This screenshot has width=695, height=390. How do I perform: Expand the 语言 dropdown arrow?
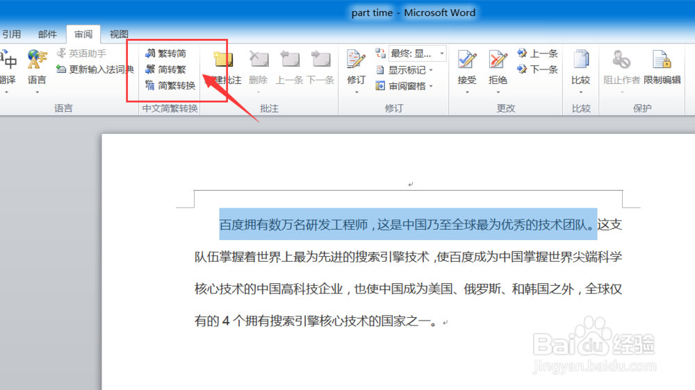pyautogui.click(x=38, y=92)
